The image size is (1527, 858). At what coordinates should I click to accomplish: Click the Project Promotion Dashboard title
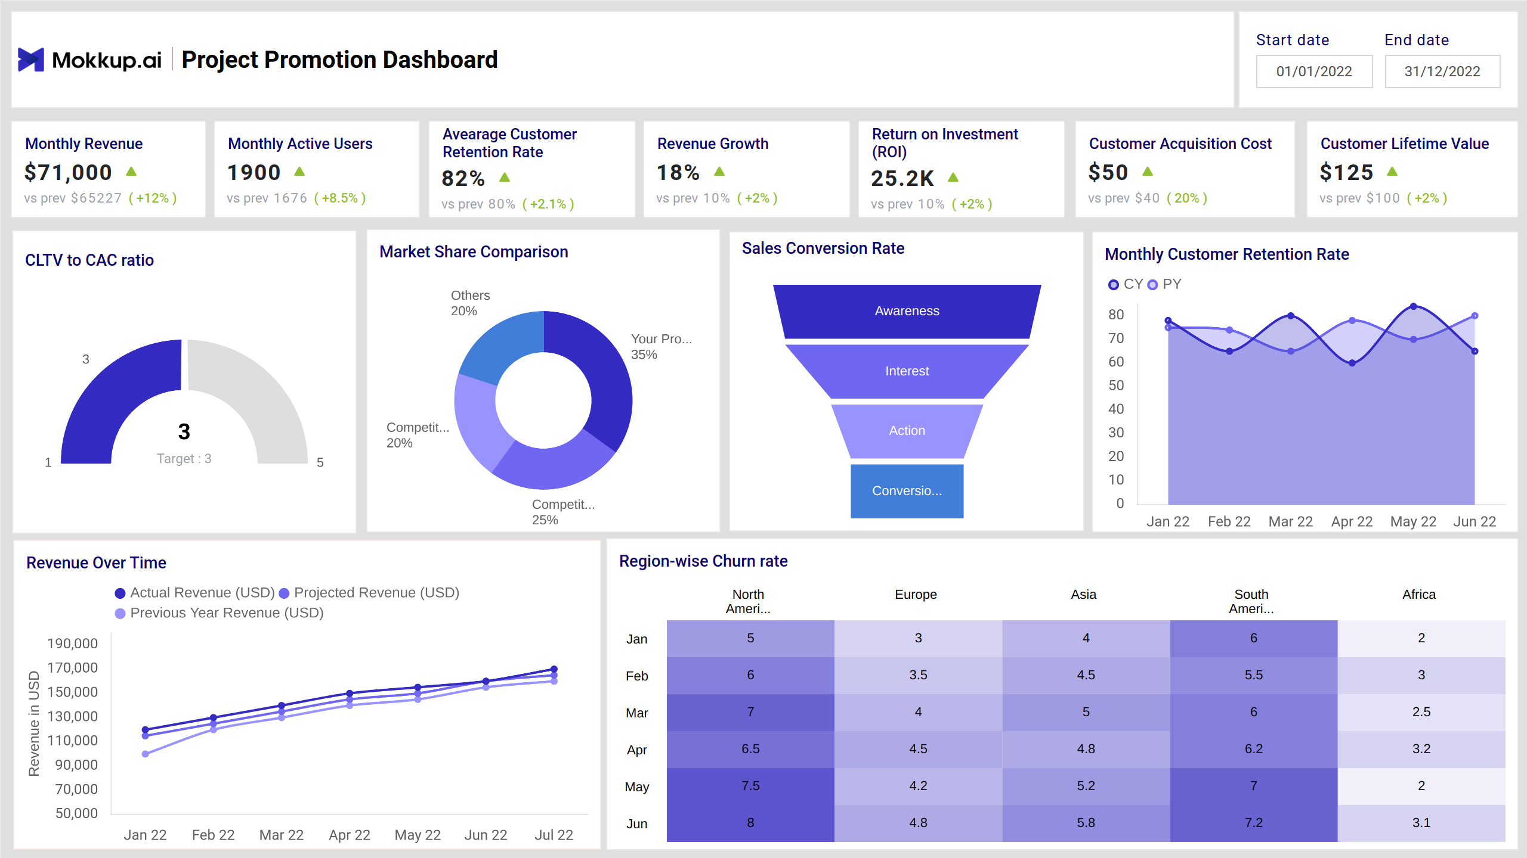(x=339, y=60)
